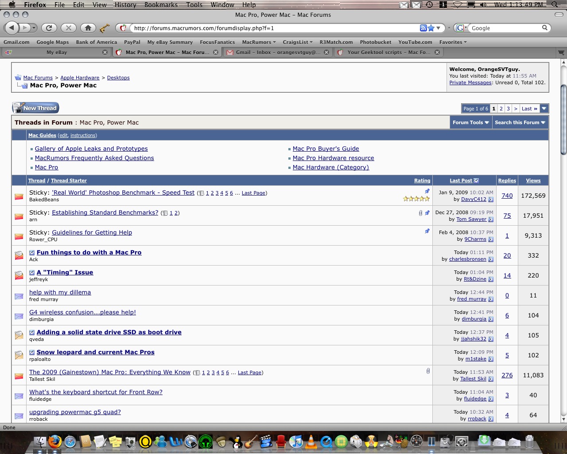Open the back/forward history dropdown arrow

34,28
